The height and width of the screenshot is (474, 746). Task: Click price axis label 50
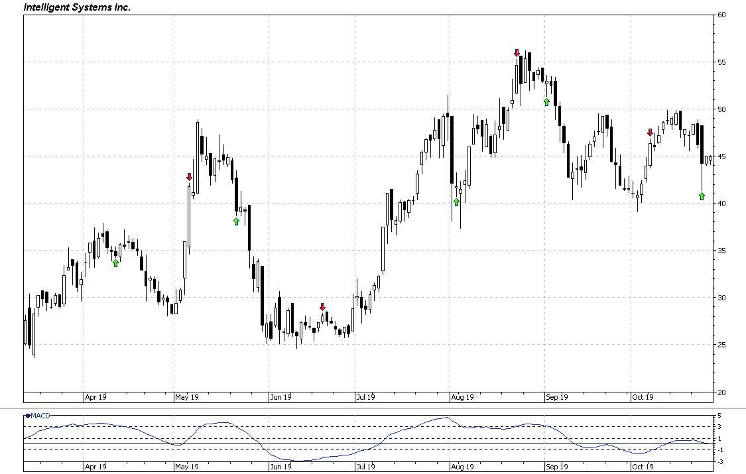coord(721,109)
